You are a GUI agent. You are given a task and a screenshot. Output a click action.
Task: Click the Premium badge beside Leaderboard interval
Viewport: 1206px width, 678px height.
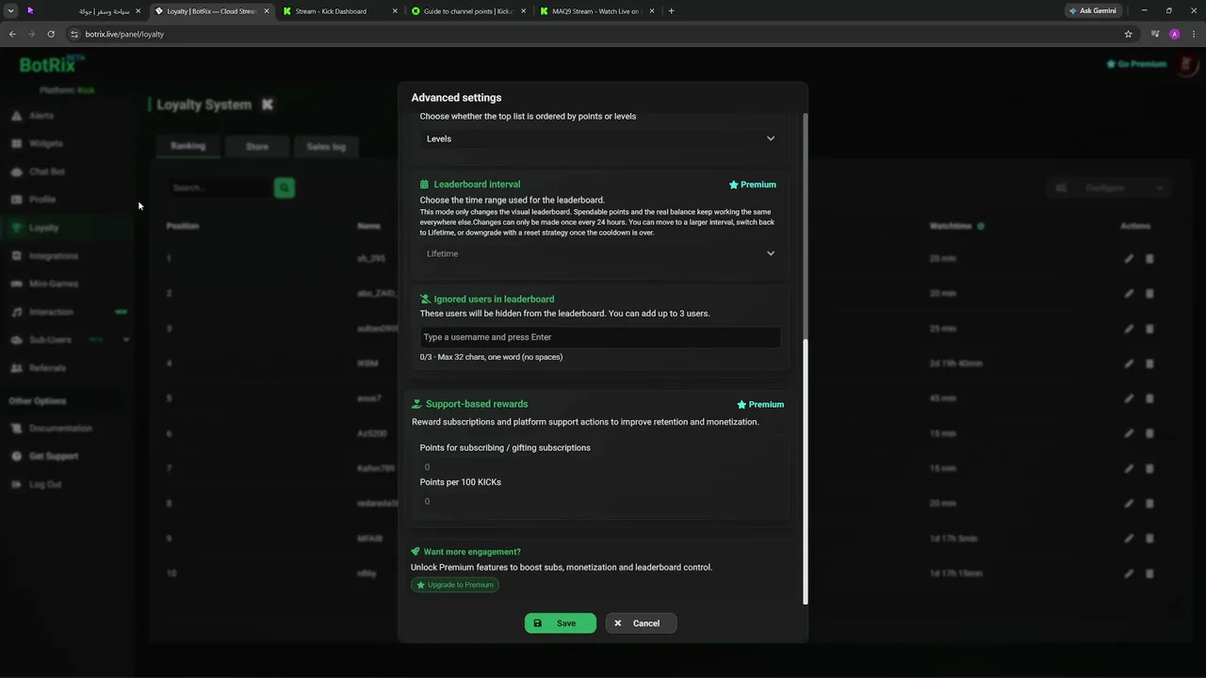753,185
